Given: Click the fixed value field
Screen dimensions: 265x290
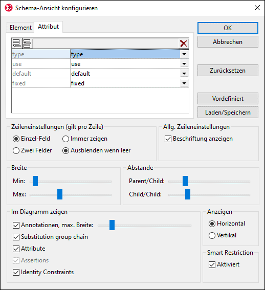Looking at the screenshot, I should coord(125,83).
